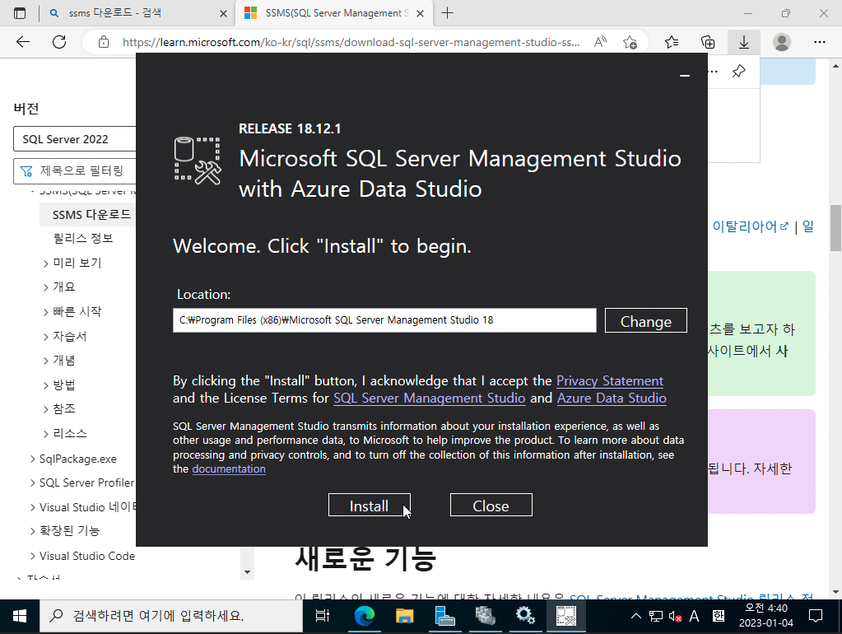842x634 pixels.
Task: Click the page vertical scrollbar thumb
Action: [835, 228]
